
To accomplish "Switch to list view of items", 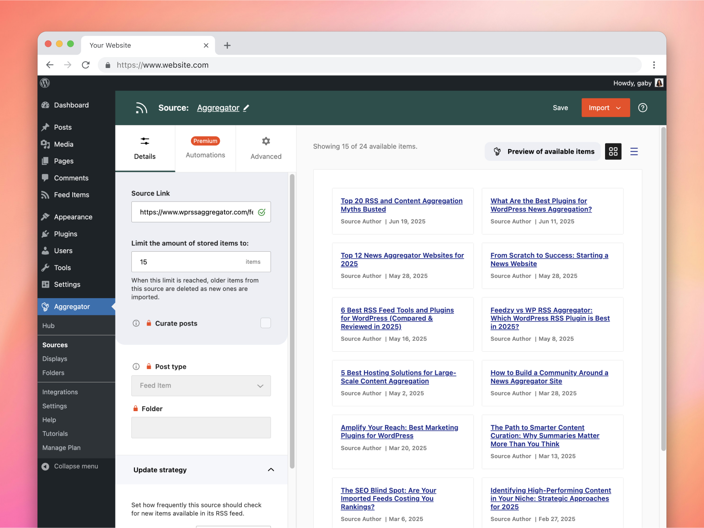I will pos(634,151).
